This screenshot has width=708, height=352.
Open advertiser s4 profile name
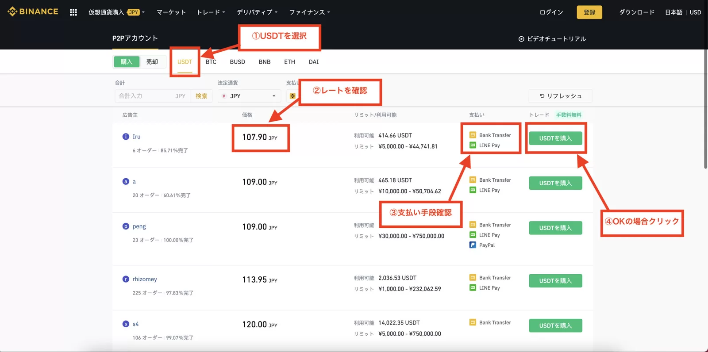pyautogui.click(x=135, y=324)
